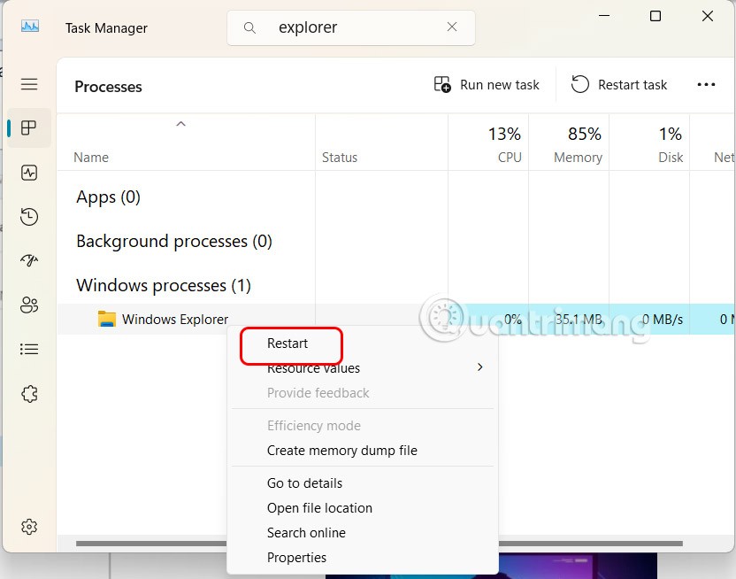Open the Services sidebar icon
Viewport: 736px width, 579px height.
[x=29, y=394]
